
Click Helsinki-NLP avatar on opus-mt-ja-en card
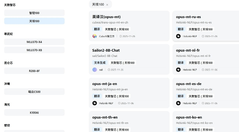[94, 103]
